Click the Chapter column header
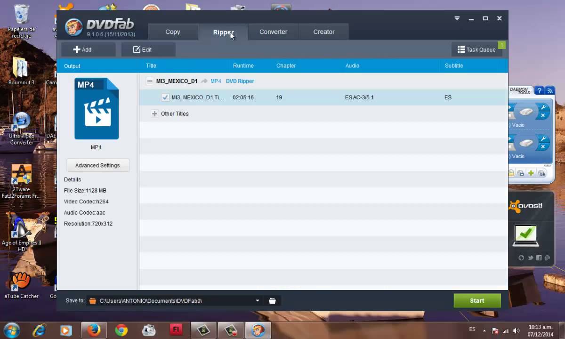565x339 pixels. click(286, 65)
